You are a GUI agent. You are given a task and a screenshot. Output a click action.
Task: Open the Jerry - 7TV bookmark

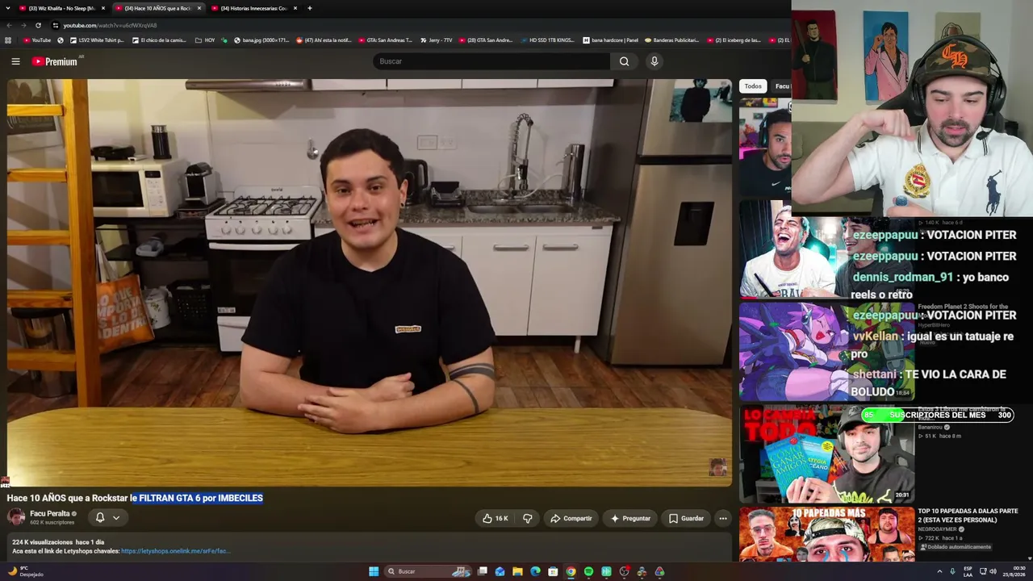(x=436, y=40)
